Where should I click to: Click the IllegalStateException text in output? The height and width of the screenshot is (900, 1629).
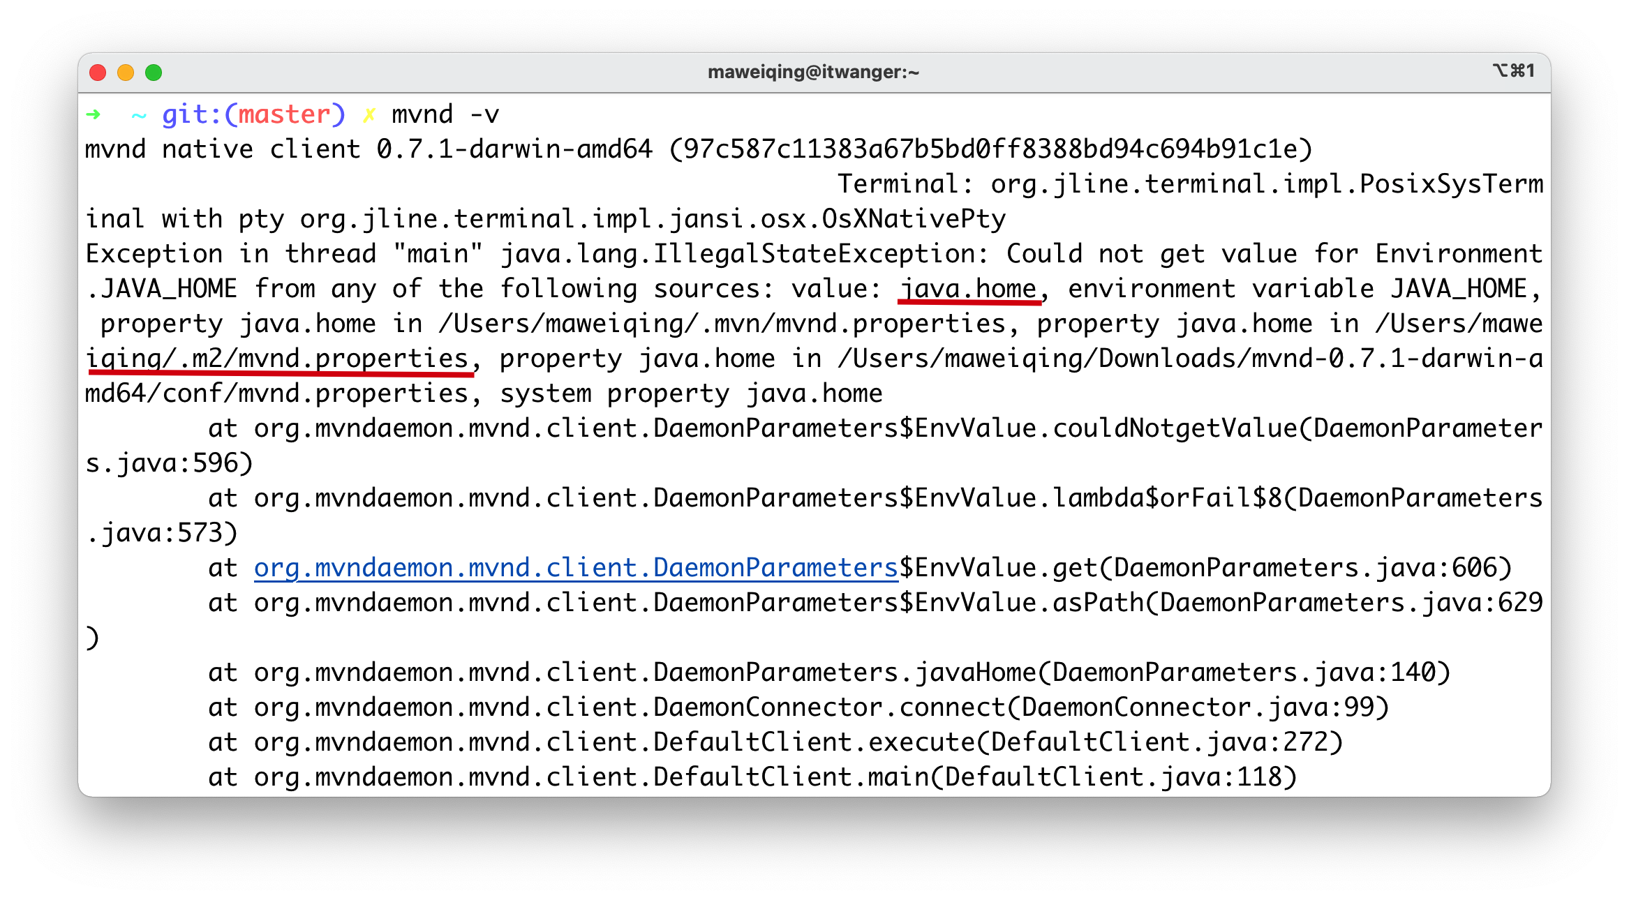[812, 254]
